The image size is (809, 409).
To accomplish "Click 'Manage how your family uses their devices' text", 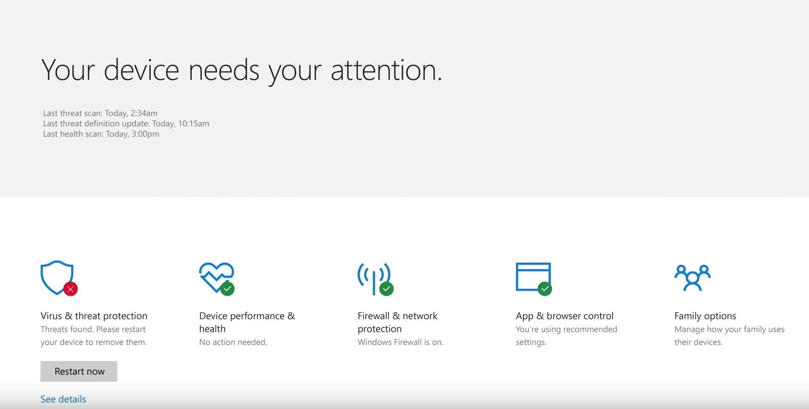I will click(x=729, y=336).
